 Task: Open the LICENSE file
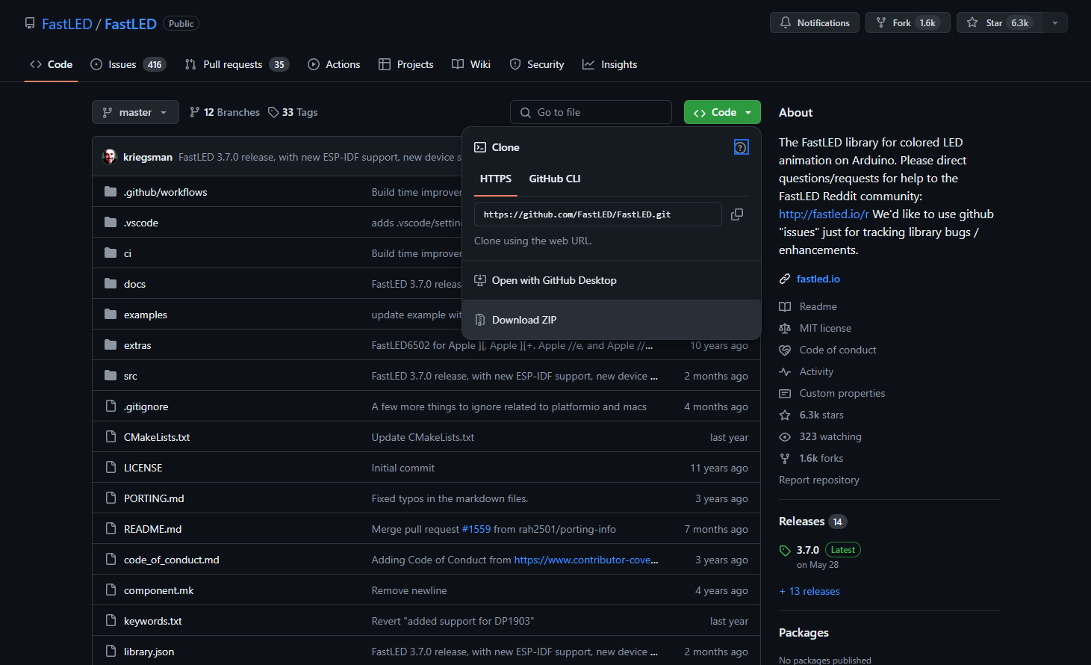coord(143,468)
